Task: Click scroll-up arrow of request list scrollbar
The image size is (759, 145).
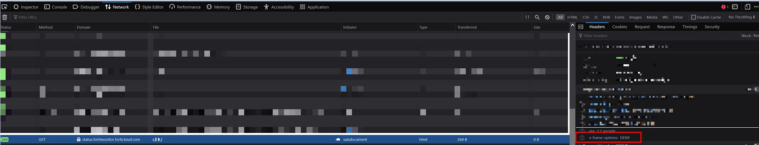Action: point(572,26)
